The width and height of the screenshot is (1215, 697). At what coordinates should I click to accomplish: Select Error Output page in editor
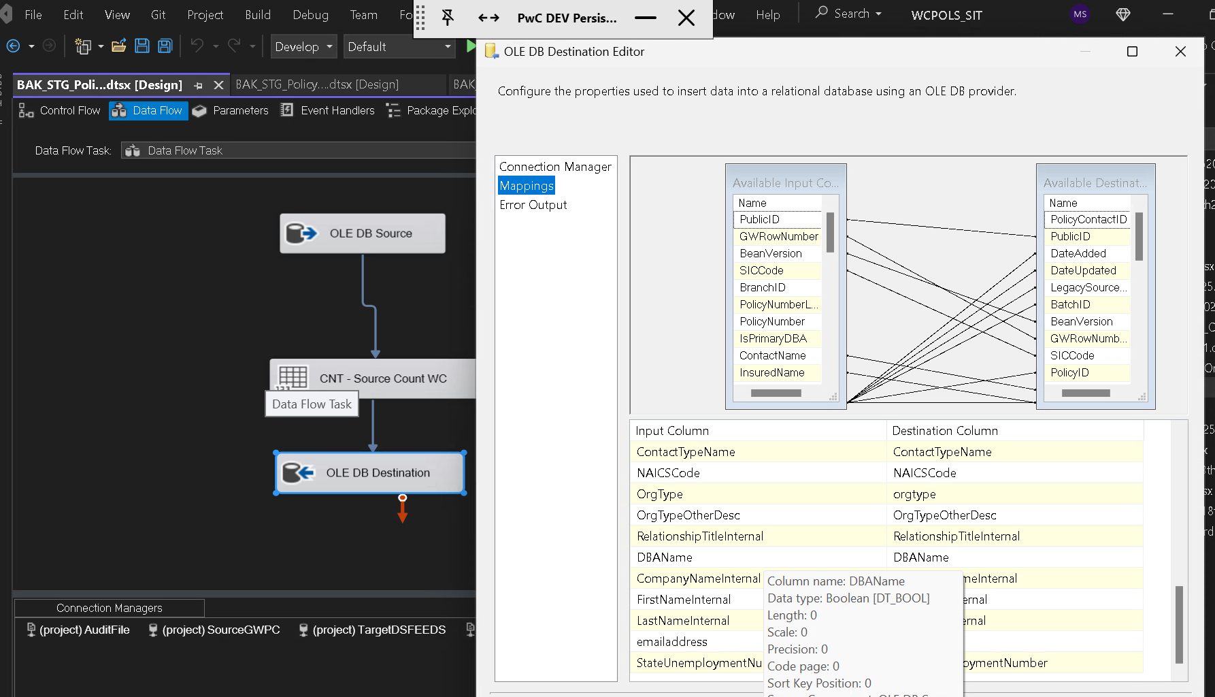(x=533, y=205)
